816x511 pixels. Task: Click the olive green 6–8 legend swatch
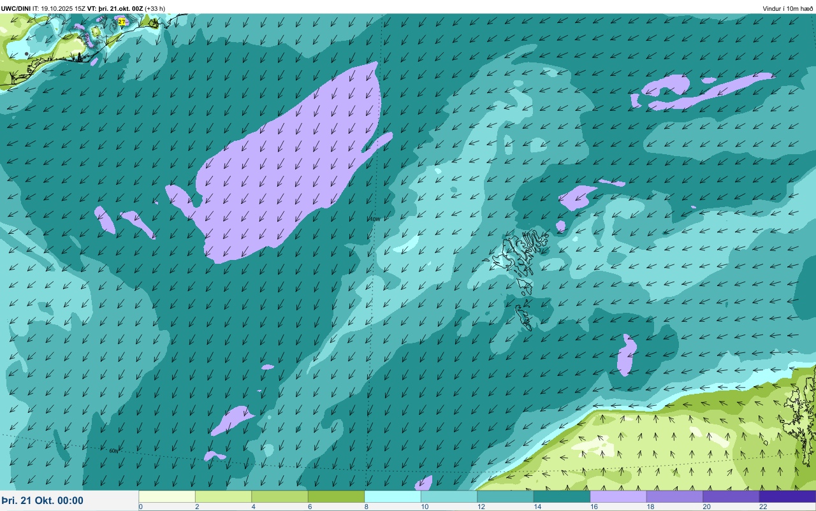coord(336,496)
